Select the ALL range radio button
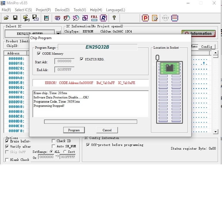This screenshot has width=222, height=219. click(51, 152)
